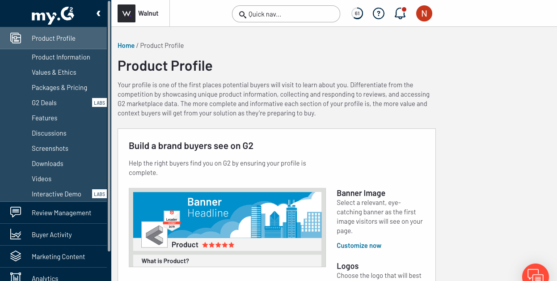Screen dimensions: 557x281
Task: Click the Product Profile sidebar icon
Action: (16, 38)
